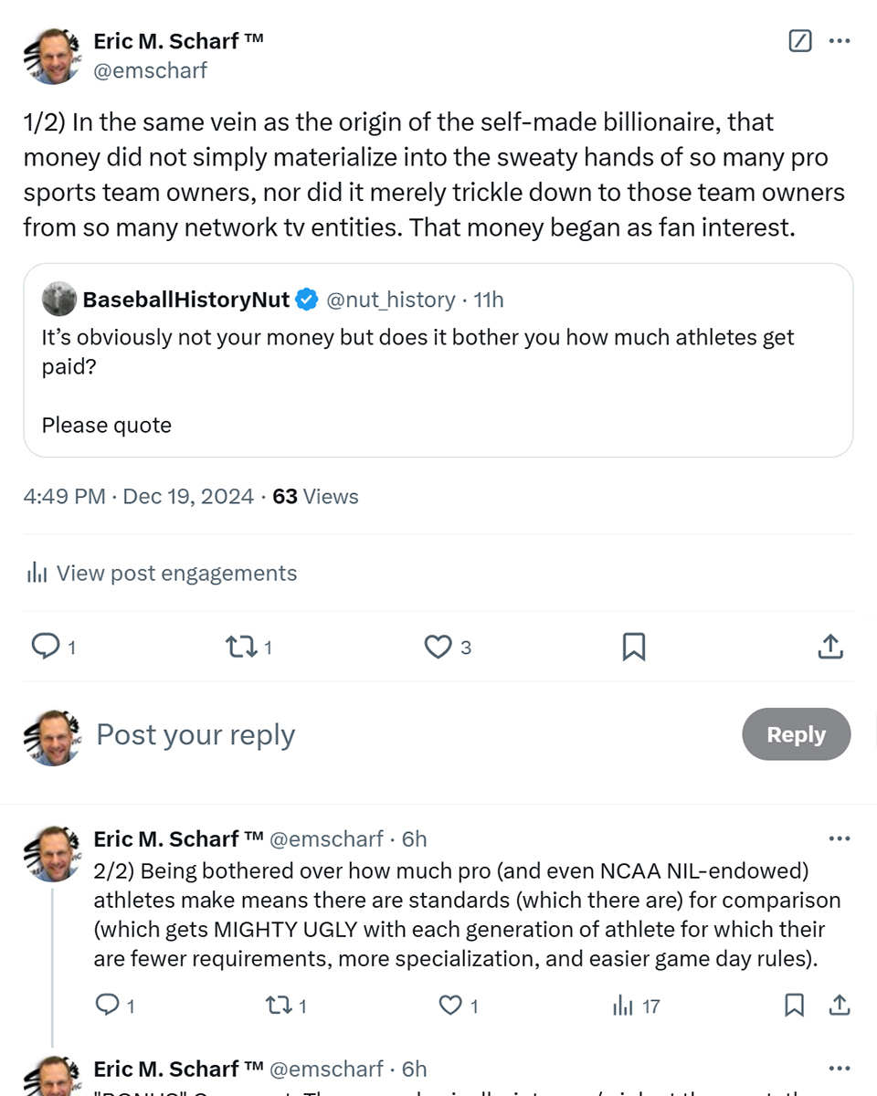Viewport: 877px width, 1096px height.
Task: Bookmark the 2/2 reply
Action: pos(794,1006)
